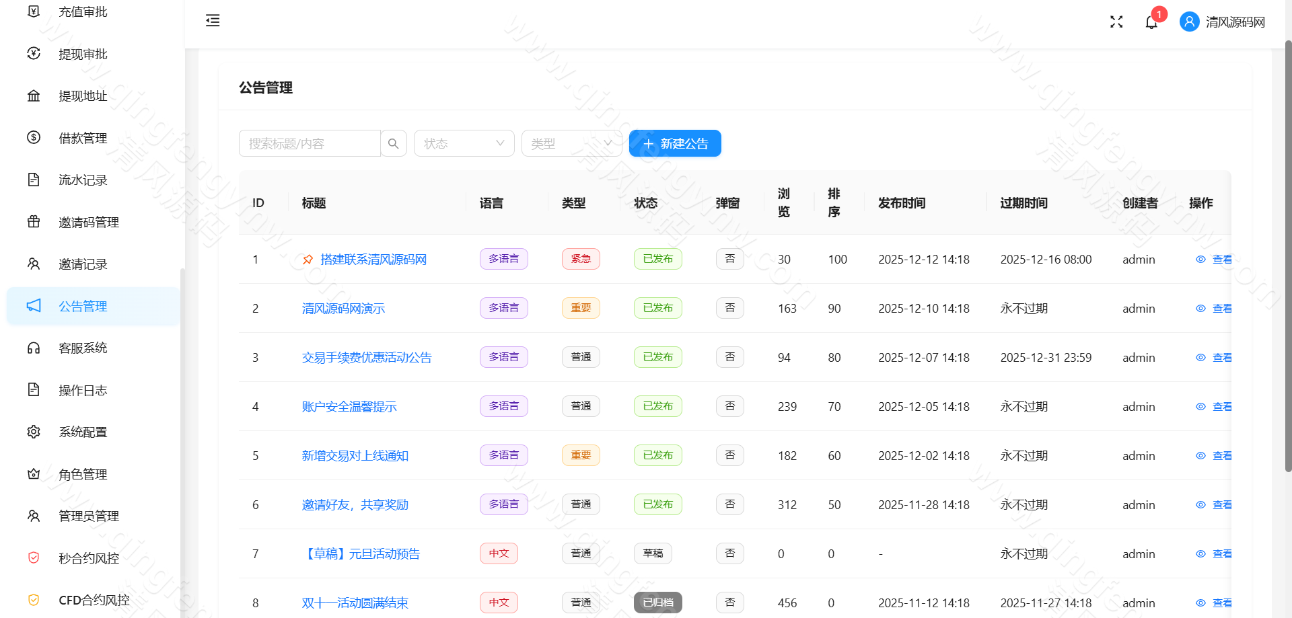Select the 邀请码管理 gift icon
This screenshot has width=1292, height=618.
click(34, 222)
